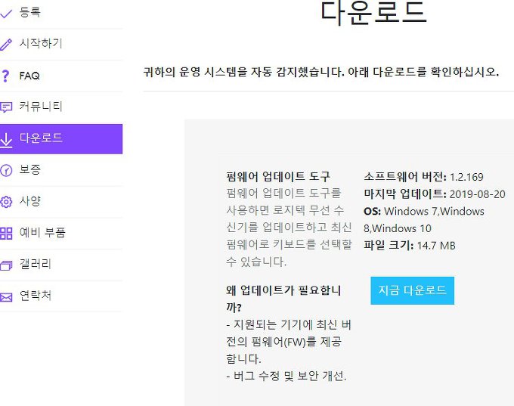Click the question mark FAQ icon
Screen dimensions: 514x406
[x=6, y=76]
